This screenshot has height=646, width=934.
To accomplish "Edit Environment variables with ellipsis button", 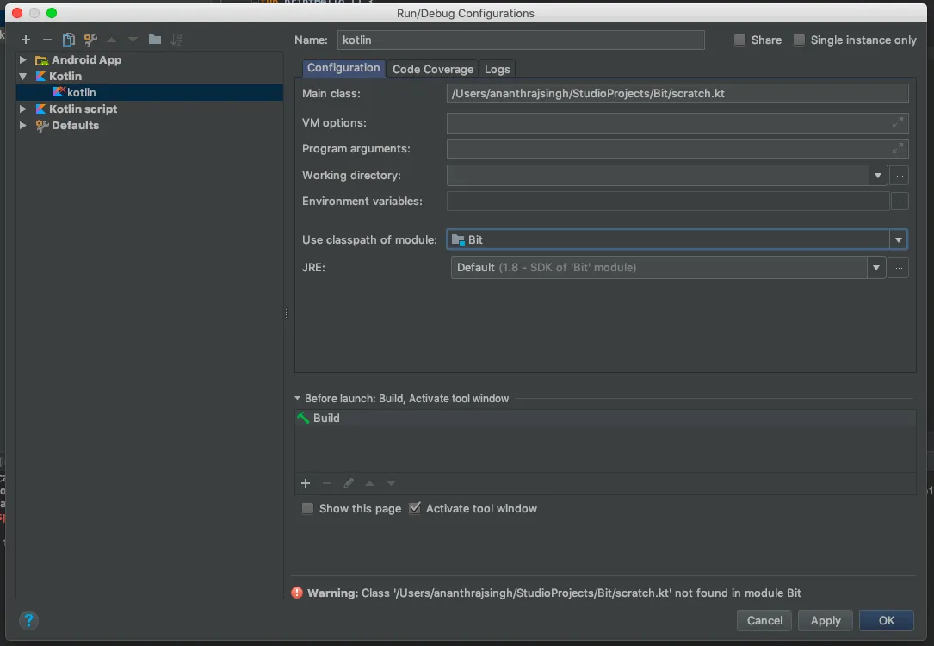I will click(x=900, y=202).
